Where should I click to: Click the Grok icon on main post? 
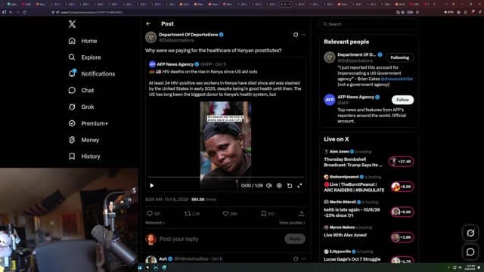[296, 35]
